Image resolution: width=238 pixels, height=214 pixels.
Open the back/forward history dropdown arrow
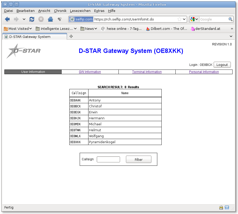[x=24, y=19]
